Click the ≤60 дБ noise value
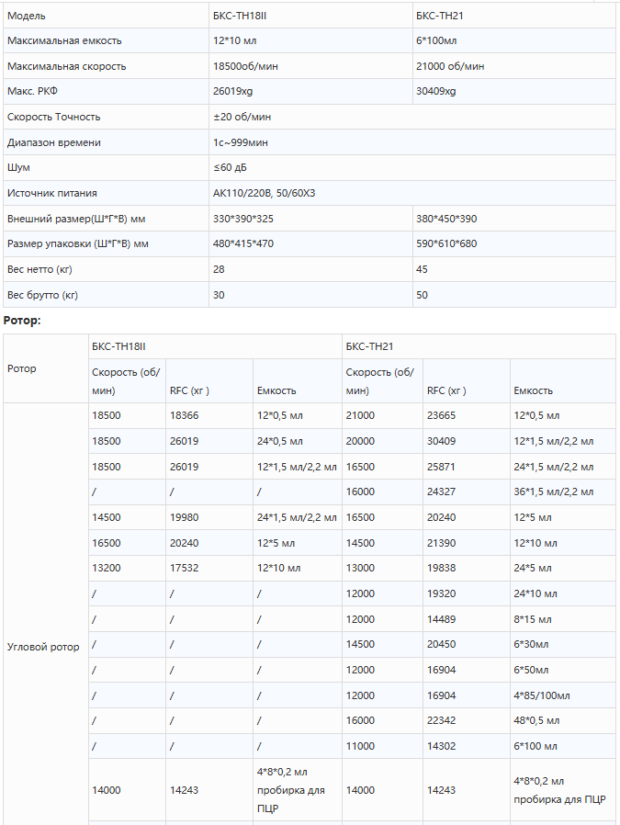Viewport: 620px width, 825px height. click(x=230, y=167)
